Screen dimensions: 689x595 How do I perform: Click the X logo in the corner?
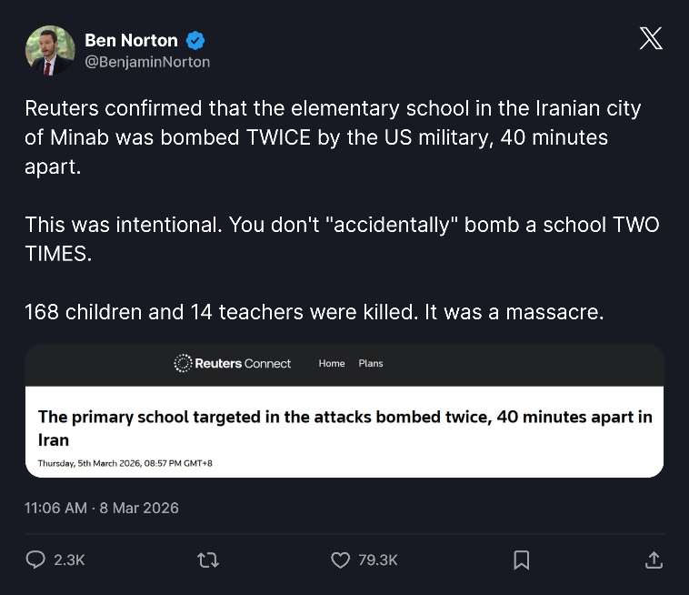click(651, 38)
